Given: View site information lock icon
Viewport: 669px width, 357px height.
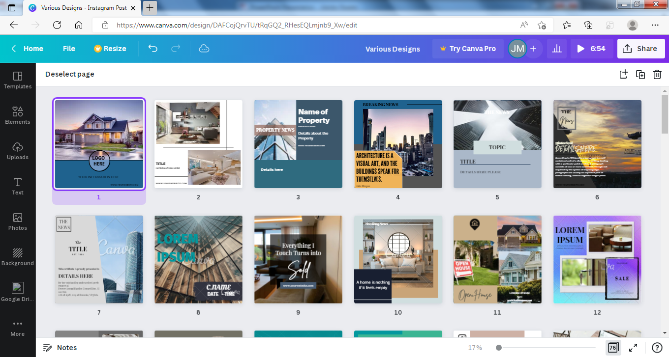Looking at the screenshot, I should tap(104, 25).
